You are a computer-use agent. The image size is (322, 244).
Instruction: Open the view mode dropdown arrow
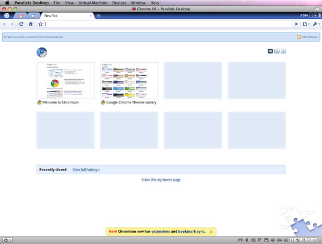click(x=315, y=240)
